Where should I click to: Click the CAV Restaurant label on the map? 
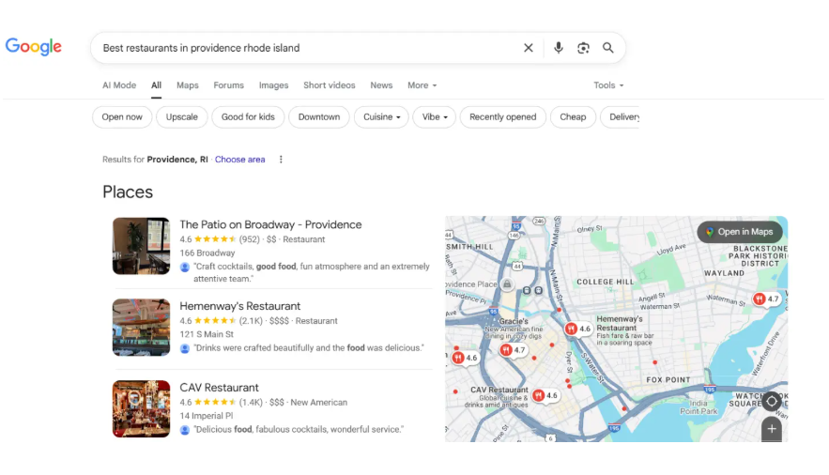[499, 390]
